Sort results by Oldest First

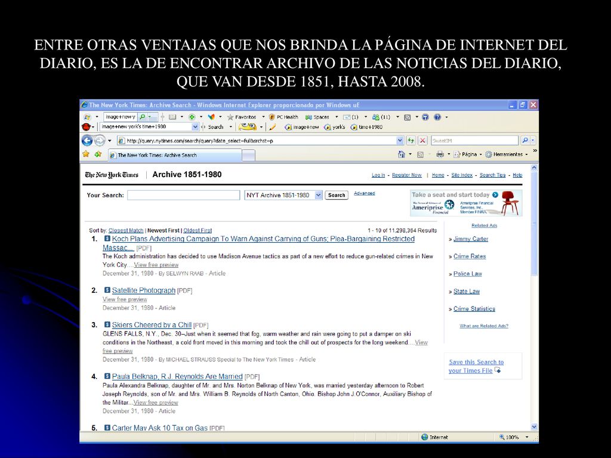tap(198, 231)
